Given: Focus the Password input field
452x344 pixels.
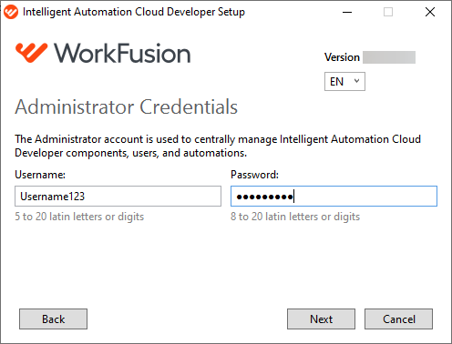Looking at the screenshot, I should [334, 197].
